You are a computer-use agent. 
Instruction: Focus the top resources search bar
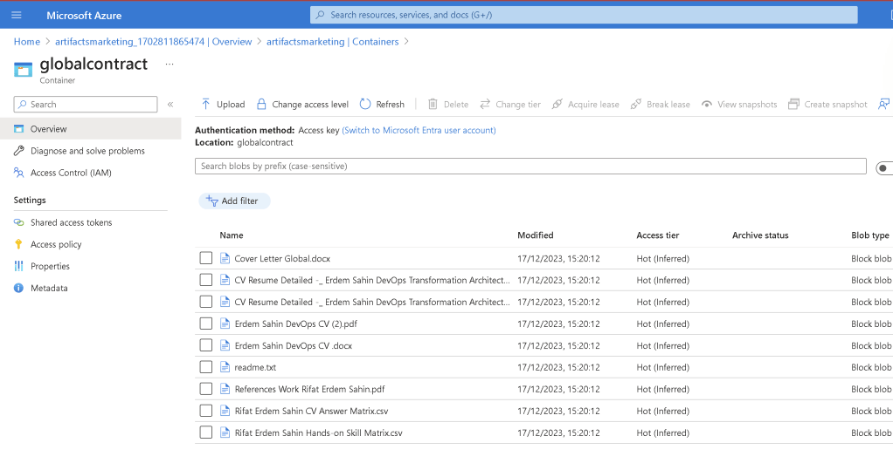tap(584, 15)
